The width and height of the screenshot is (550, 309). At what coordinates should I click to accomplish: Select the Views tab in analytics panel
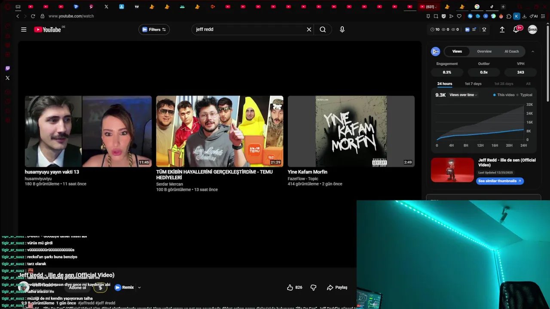457,51
